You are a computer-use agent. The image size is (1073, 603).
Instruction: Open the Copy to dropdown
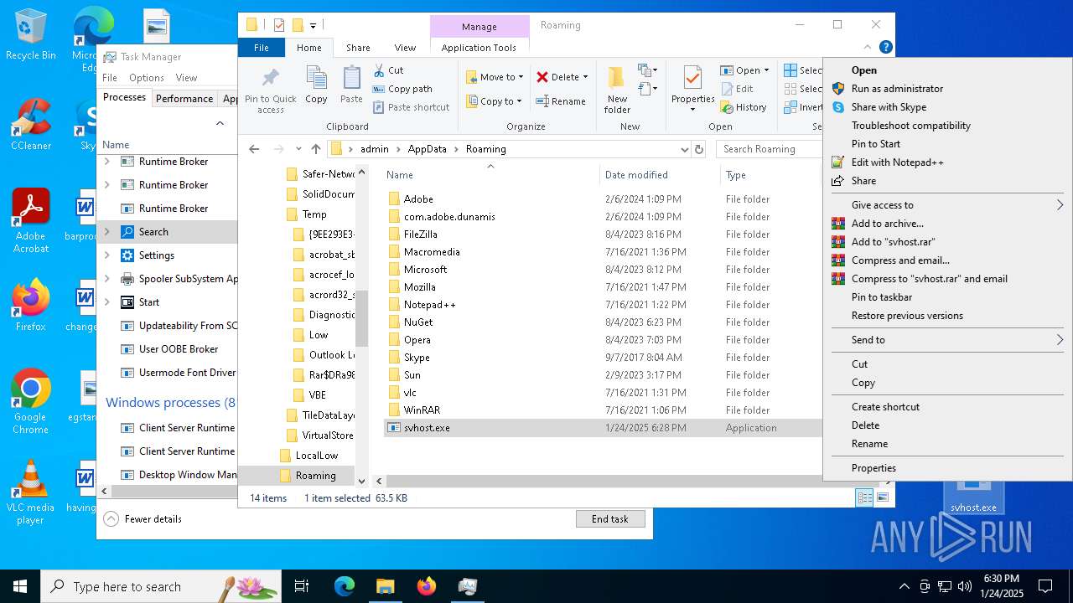(x=494, y=101)
